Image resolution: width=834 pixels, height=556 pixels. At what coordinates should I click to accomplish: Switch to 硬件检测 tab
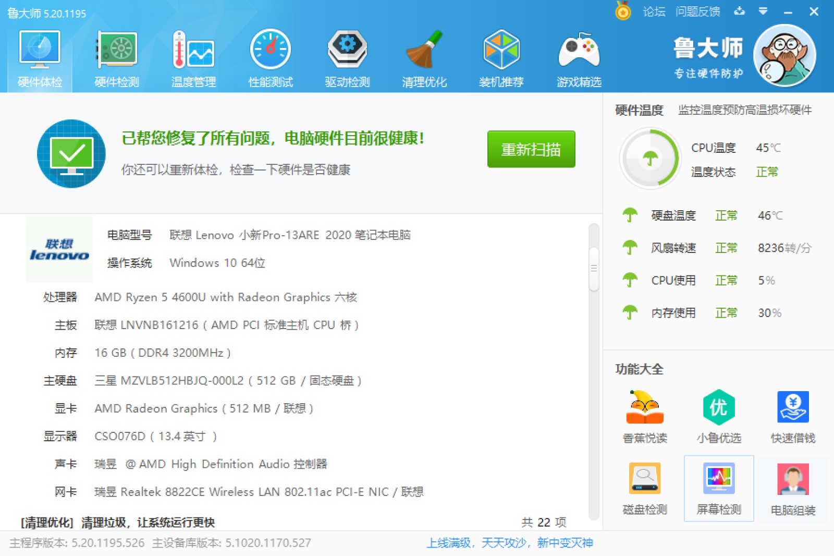pyautogui.click(x=117, y=58)
